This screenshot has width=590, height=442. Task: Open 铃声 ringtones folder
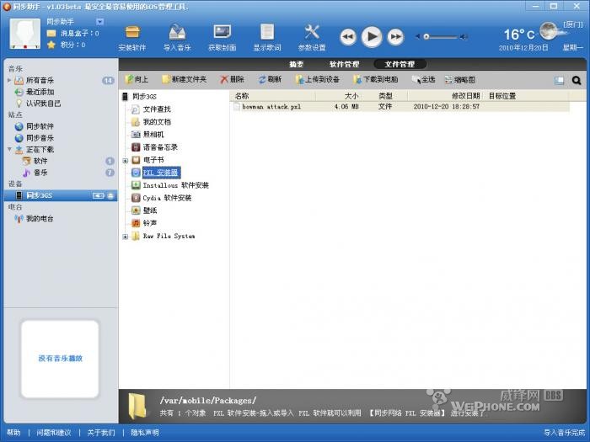click(x=150, y=223)
